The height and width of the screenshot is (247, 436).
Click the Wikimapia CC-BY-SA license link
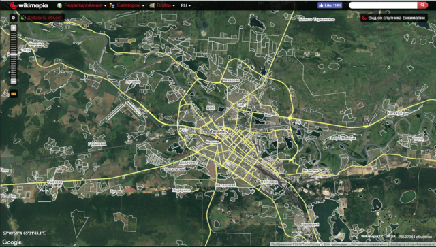click(x=379, y=236)
